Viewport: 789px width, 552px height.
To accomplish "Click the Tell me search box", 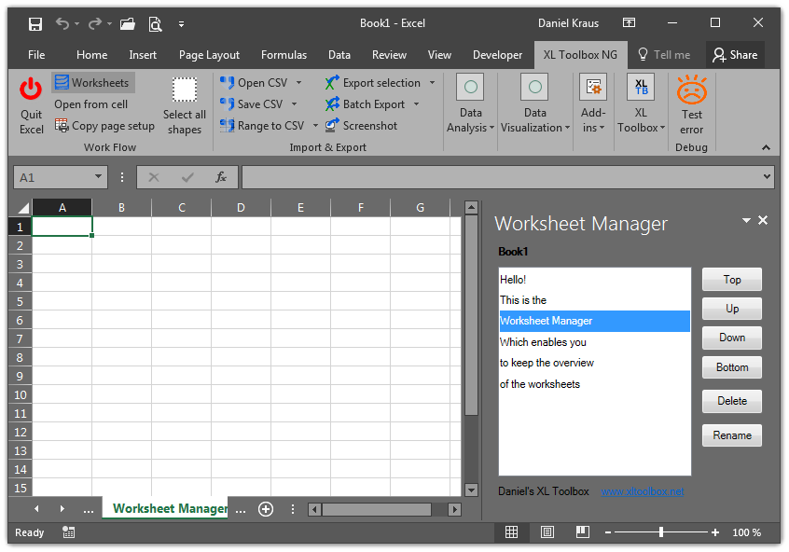I will (x=665, y=55).
